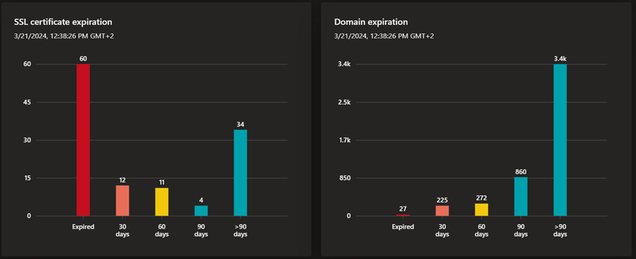Click the 272 data label in Domain chart
This screenshot has width=636, height=259.
pos(481,198)
